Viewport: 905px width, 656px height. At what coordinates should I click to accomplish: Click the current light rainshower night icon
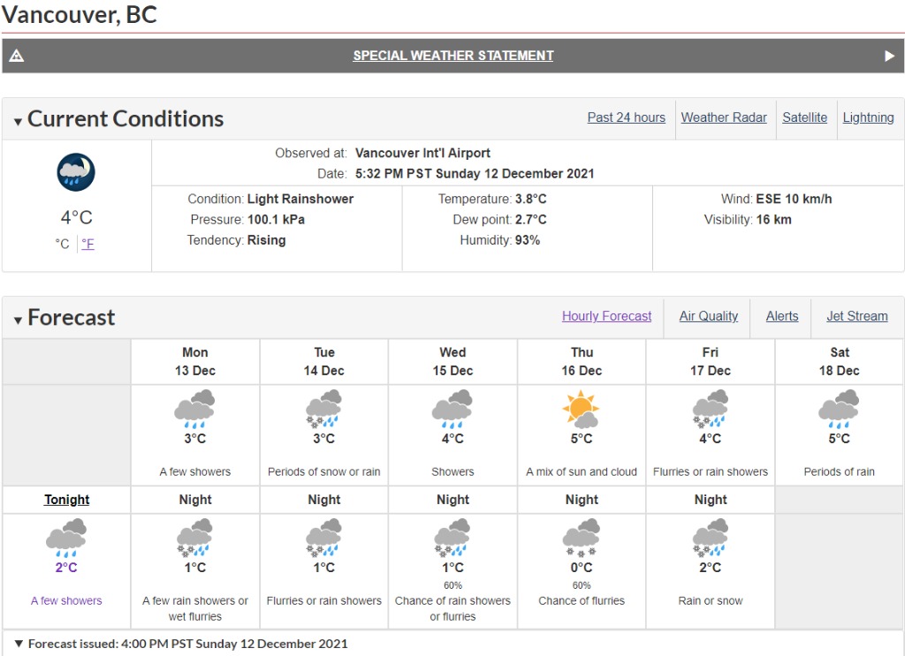point(76,172)
